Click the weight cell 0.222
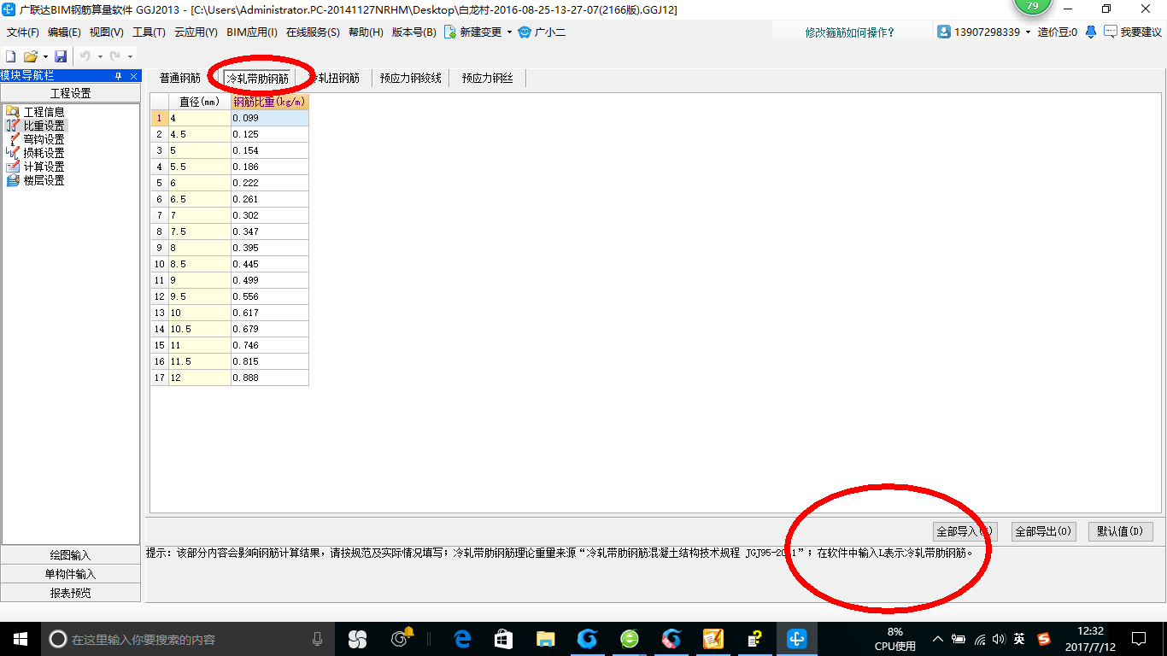 (x=270, y=183)
